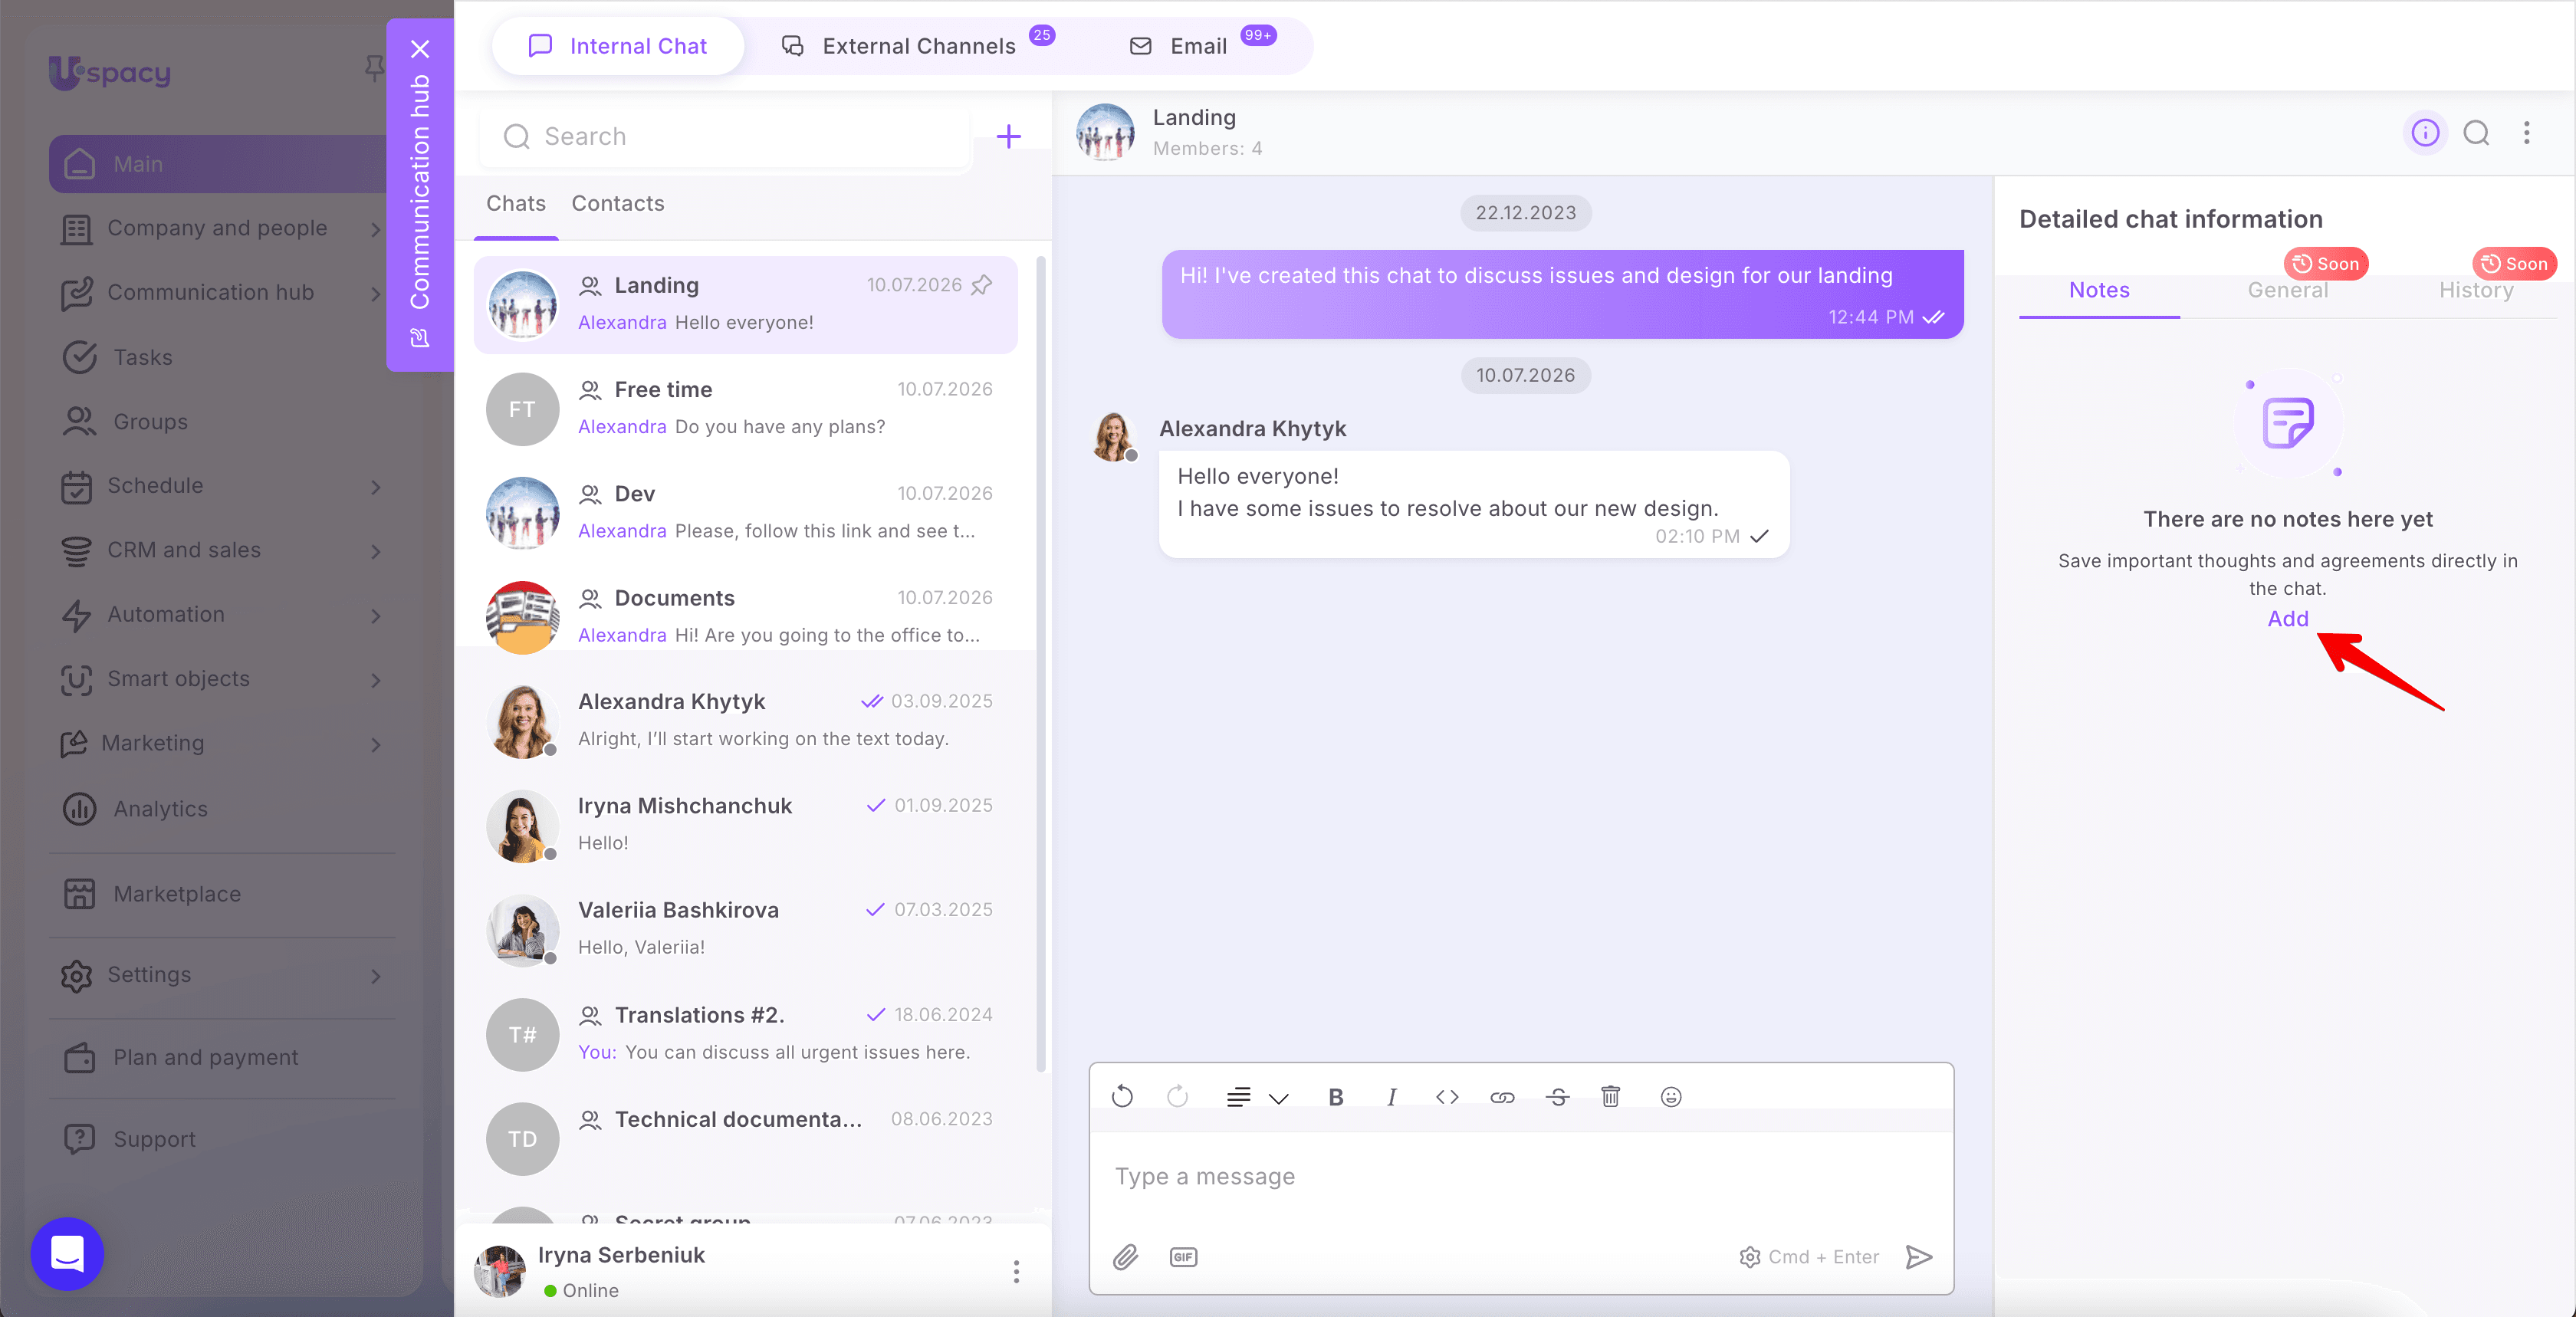Select the Contacts tab

(x=618, y=204)
